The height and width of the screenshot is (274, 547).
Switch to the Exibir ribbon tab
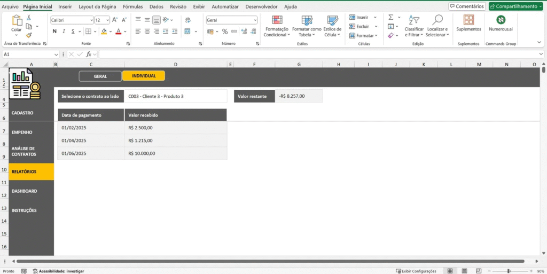pos(199,6)
